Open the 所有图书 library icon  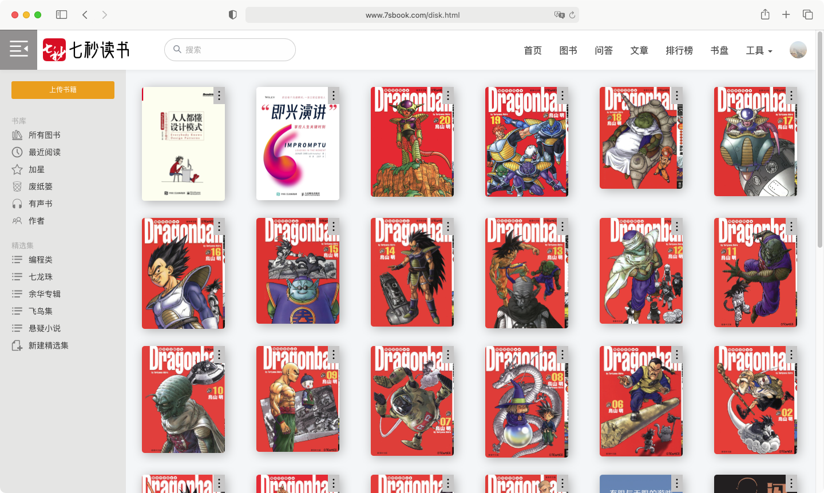(x=17, y=135)
